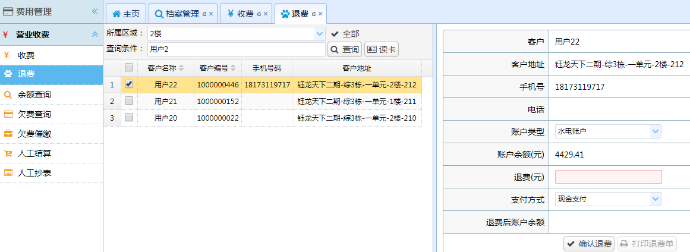Open the 支付方式 dropdown
This screenshot has height=252, width=690.
tap(655, 199)
